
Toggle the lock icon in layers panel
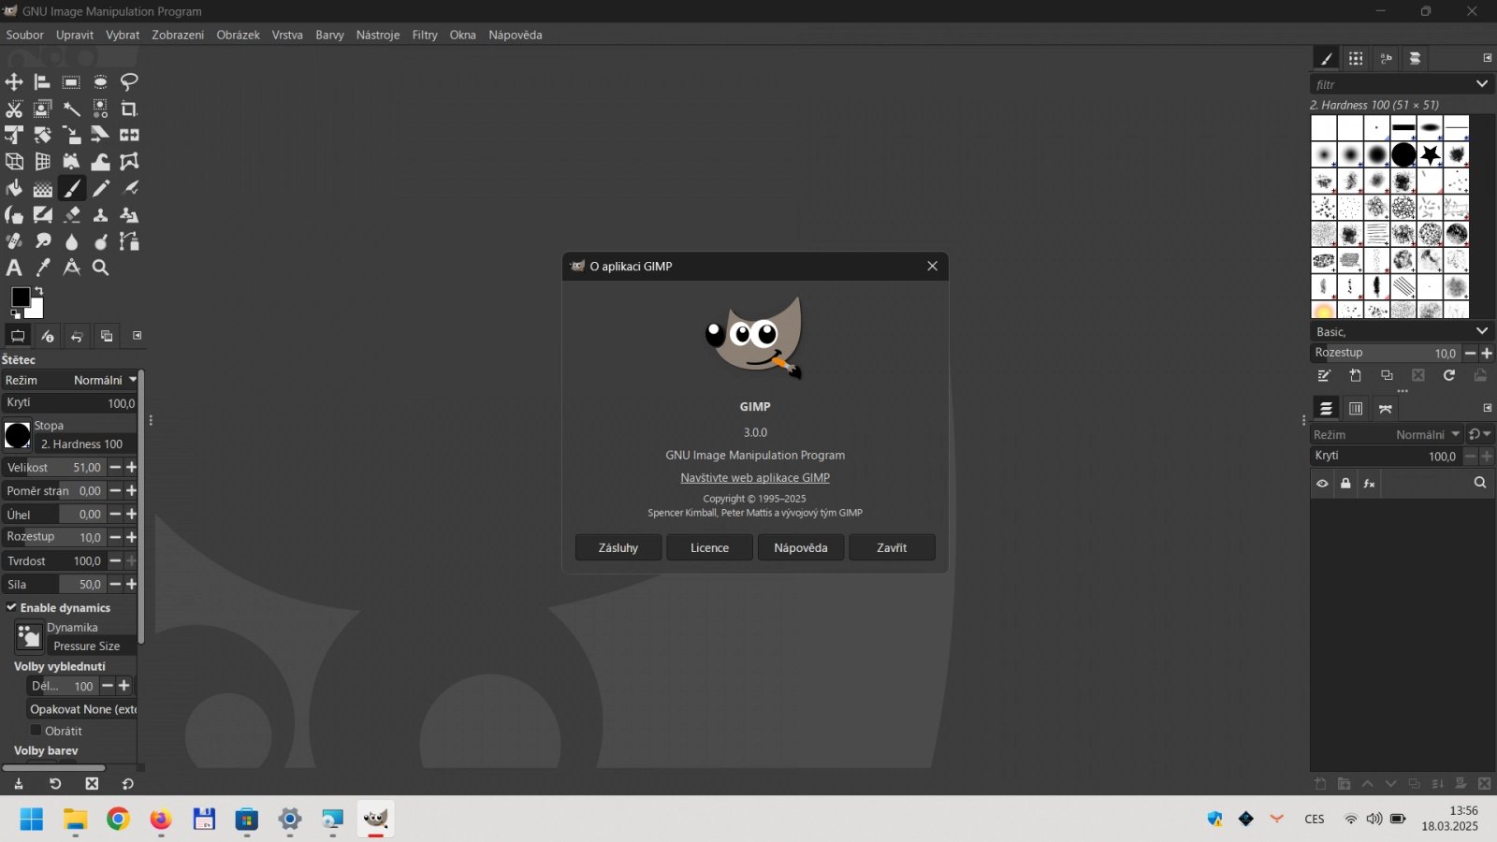click(1345, 484)
